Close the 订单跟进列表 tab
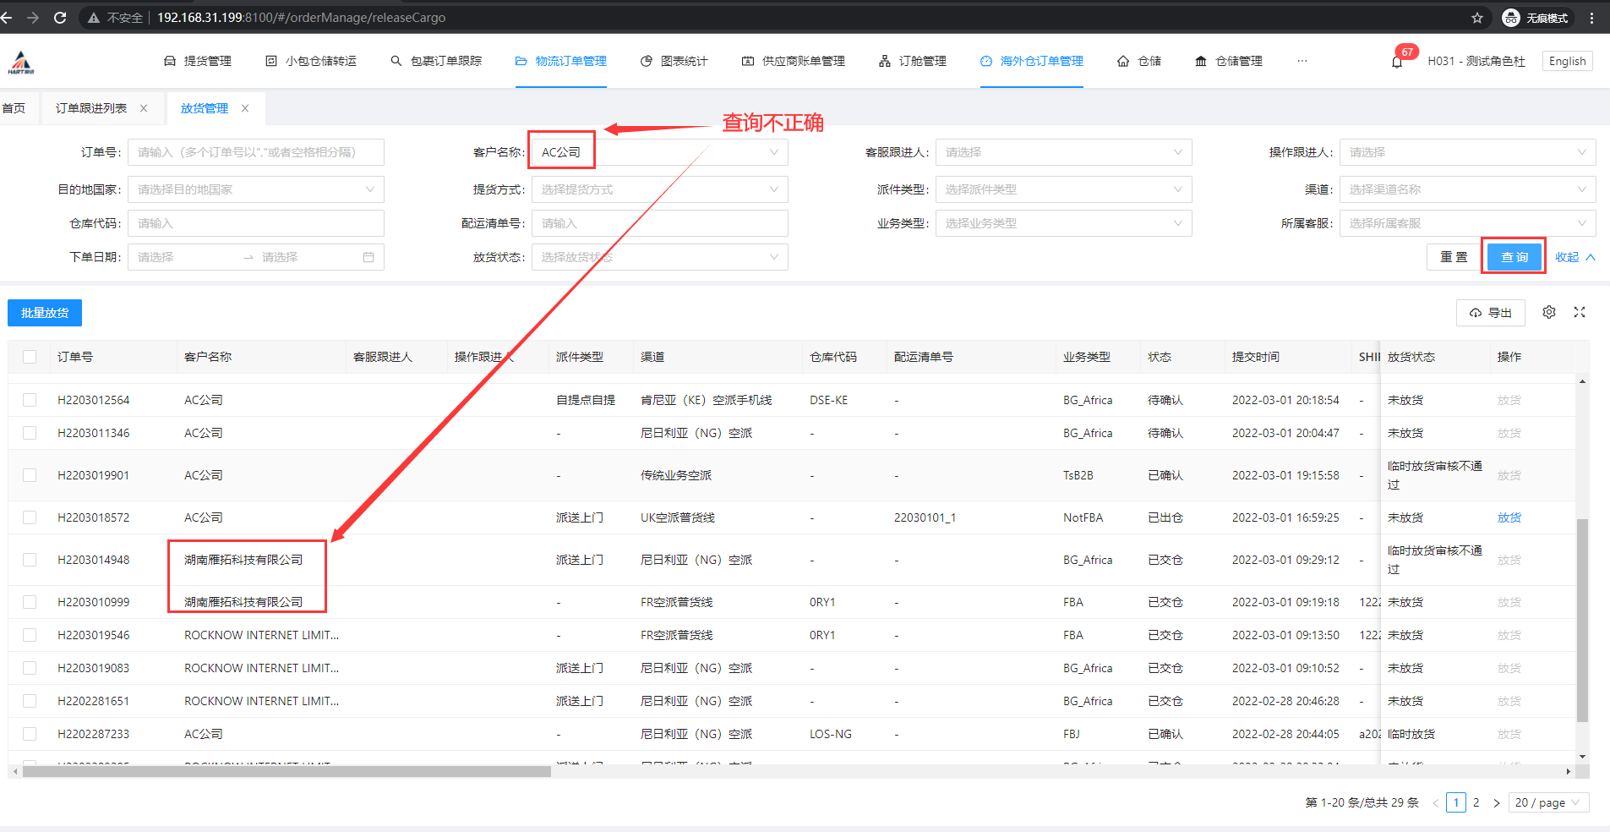 pos(144,108)
